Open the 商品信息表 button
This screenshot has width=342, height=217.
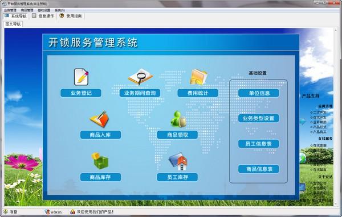[259, 169]
